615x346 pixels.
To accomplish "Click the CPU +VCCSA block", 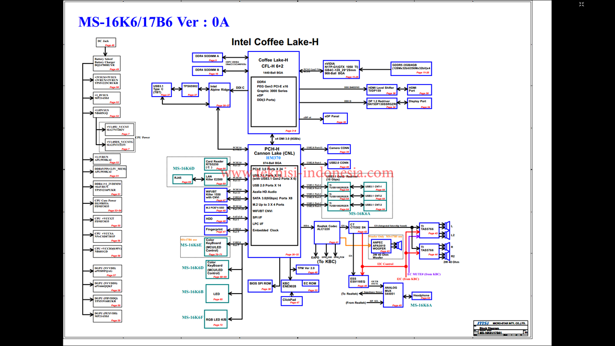I will coord(107,236).
